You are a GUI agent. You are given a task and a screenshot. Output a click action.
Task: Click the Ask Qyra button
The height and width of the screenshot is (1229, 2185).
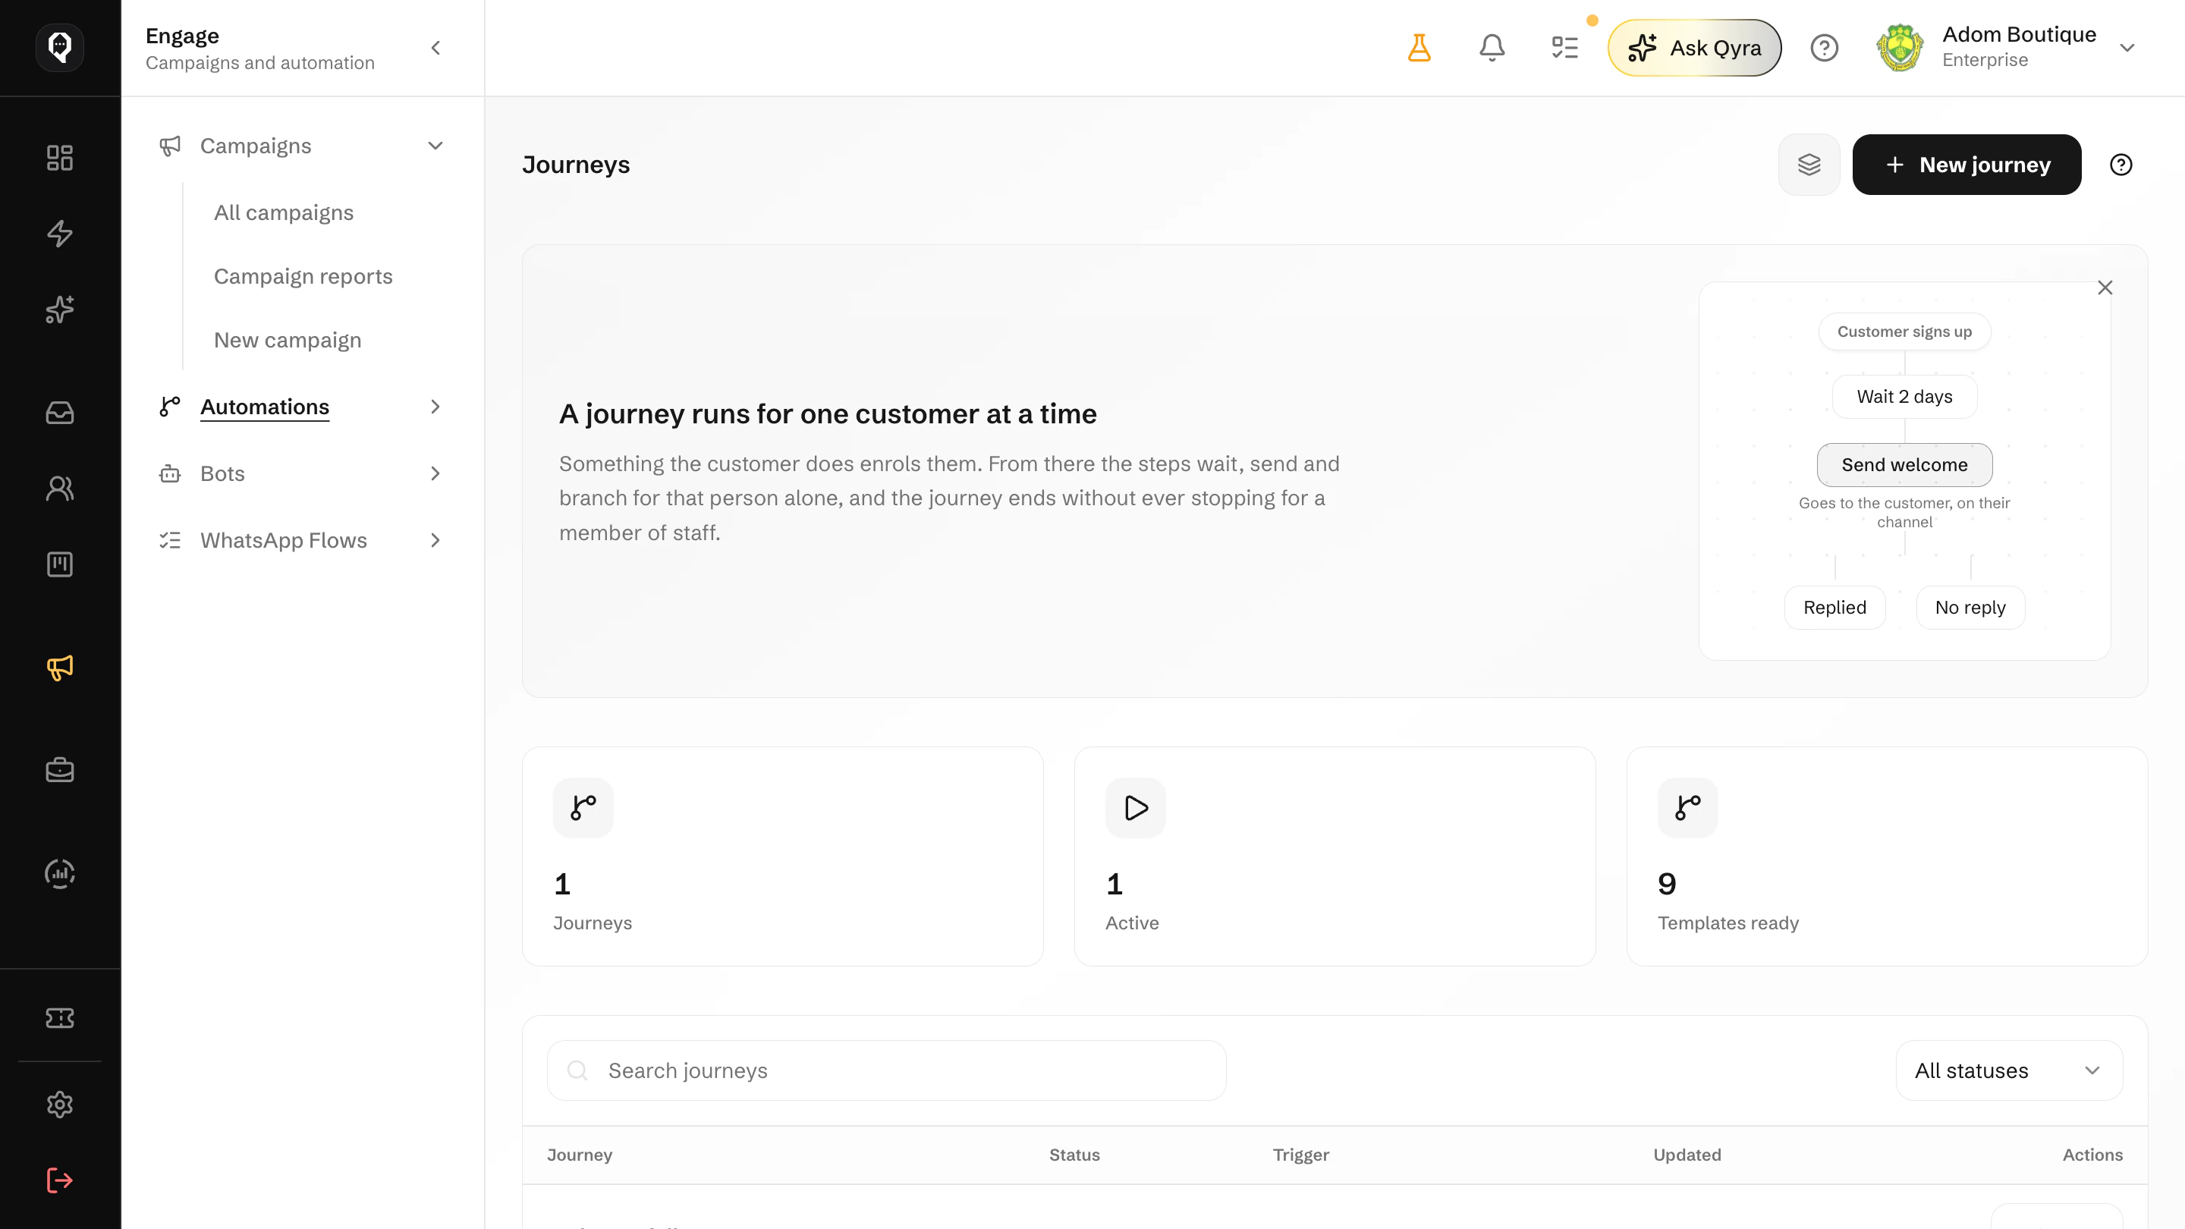[x=1694, y=48]
